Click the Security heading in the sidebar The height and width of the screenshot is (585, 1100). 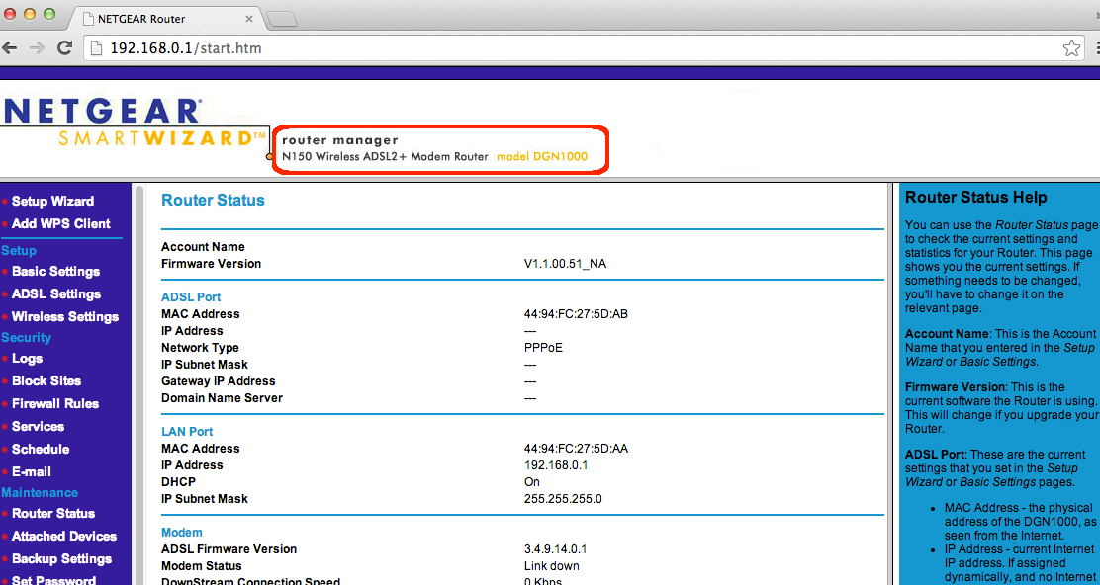[x=26, y=338]
